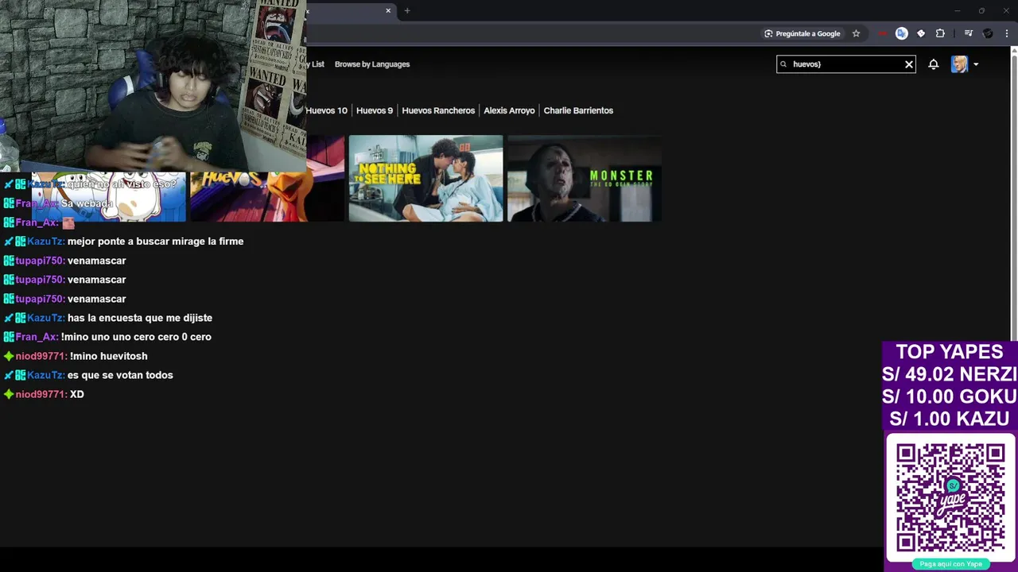This screenshot has height=572, width=1018.
Task: Open the Google Translate extension icon
Action: point(901,33)
